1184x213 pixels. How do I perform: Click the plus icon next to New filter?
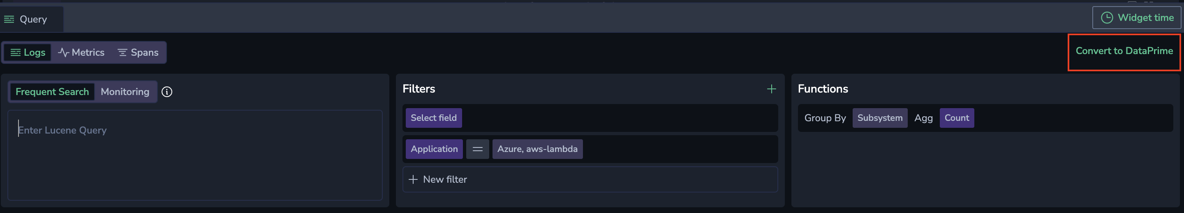coord(413,179)
